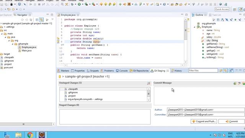Image resolution: width=245 pixels, height=138 pixels.
Task: Click Amend previous commit icon
Action: 235,83
